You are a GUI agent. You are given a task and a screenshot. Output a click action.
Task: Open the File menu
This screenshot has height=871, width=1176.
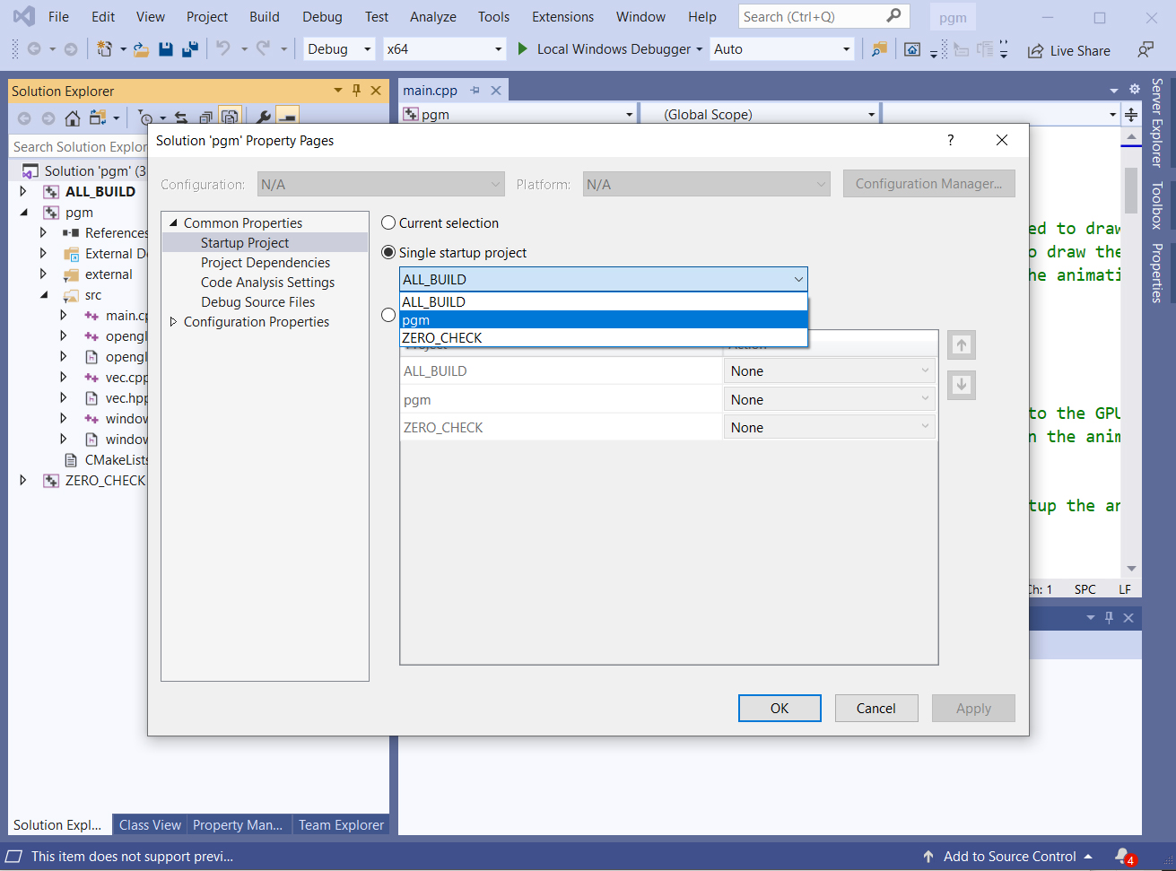point(58,17)
